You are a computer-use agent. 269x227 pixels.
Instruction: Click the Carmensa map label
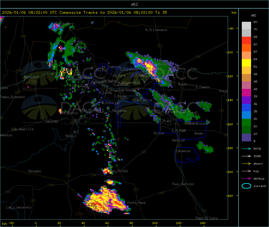pos(183,151)
